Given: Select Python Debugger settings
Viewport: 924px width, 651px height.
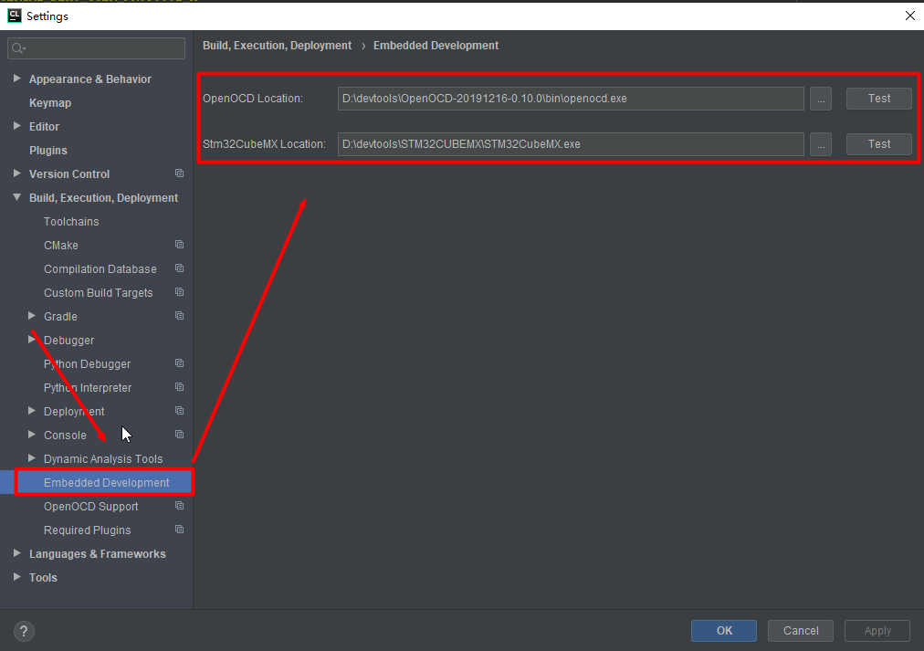Looking at the screenshot, I should click(88, 364).
